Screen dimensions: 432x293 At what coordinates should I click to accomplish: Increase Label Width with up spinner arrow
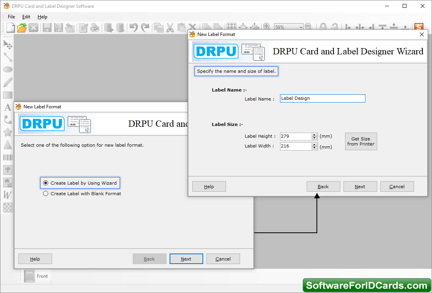point(315,144)
